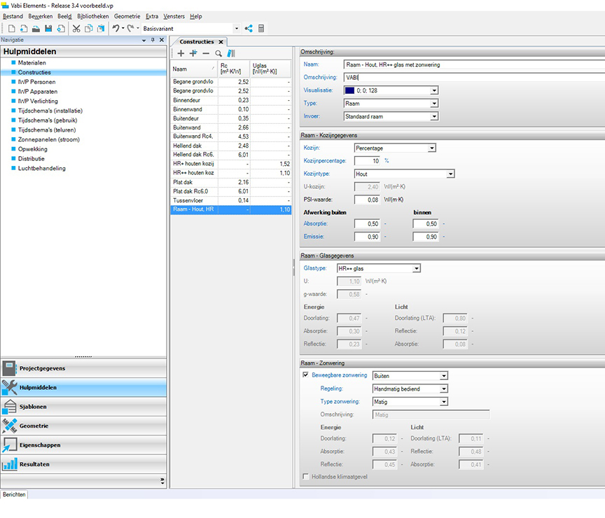Image resolution: width=605 pixels, height=518 pixels.
Task: Pin the Navigatie panel with pushpin
Action: [x=153, y=40]
